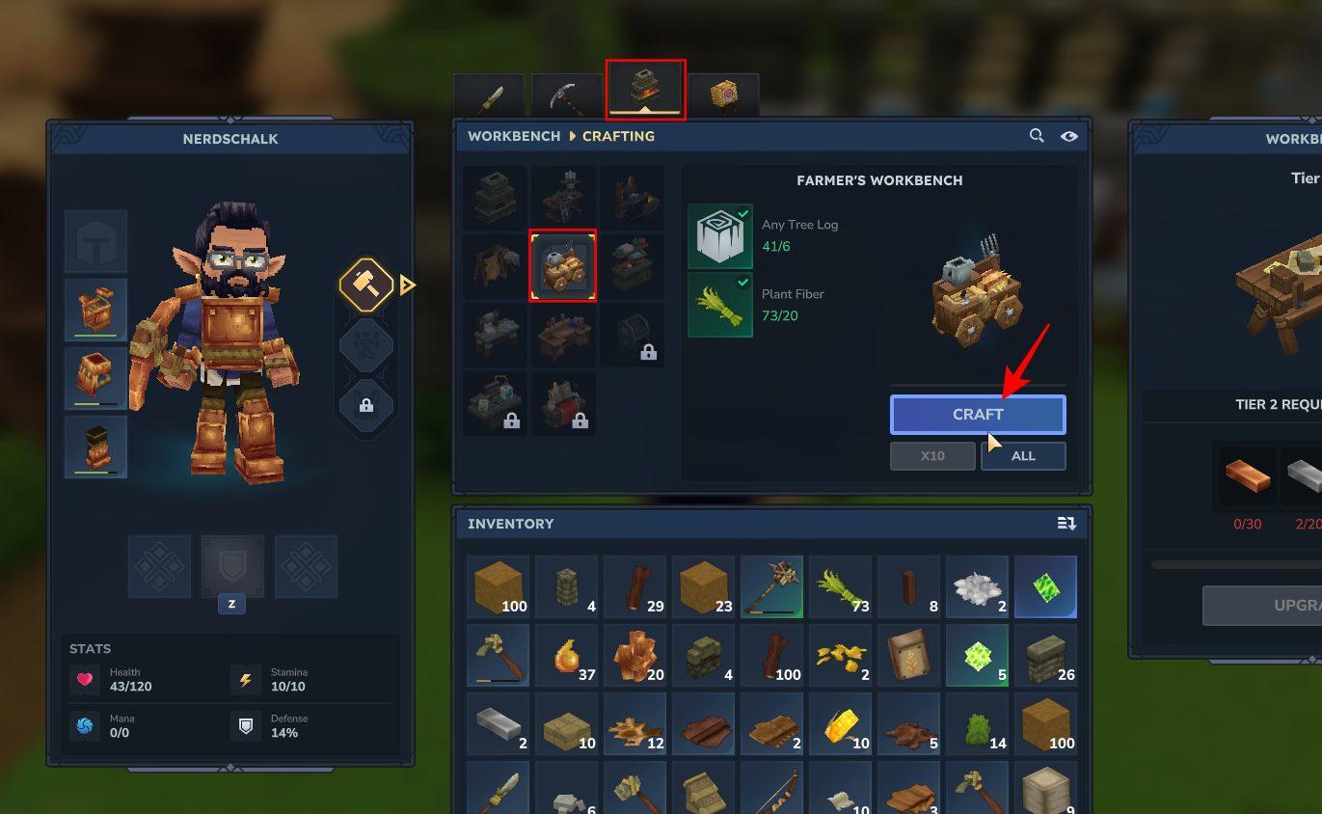The height and width of the screenshot is (814, 1322).
Task: Click the Plant Fiber ingredient icon
Action: coord(720,305)
